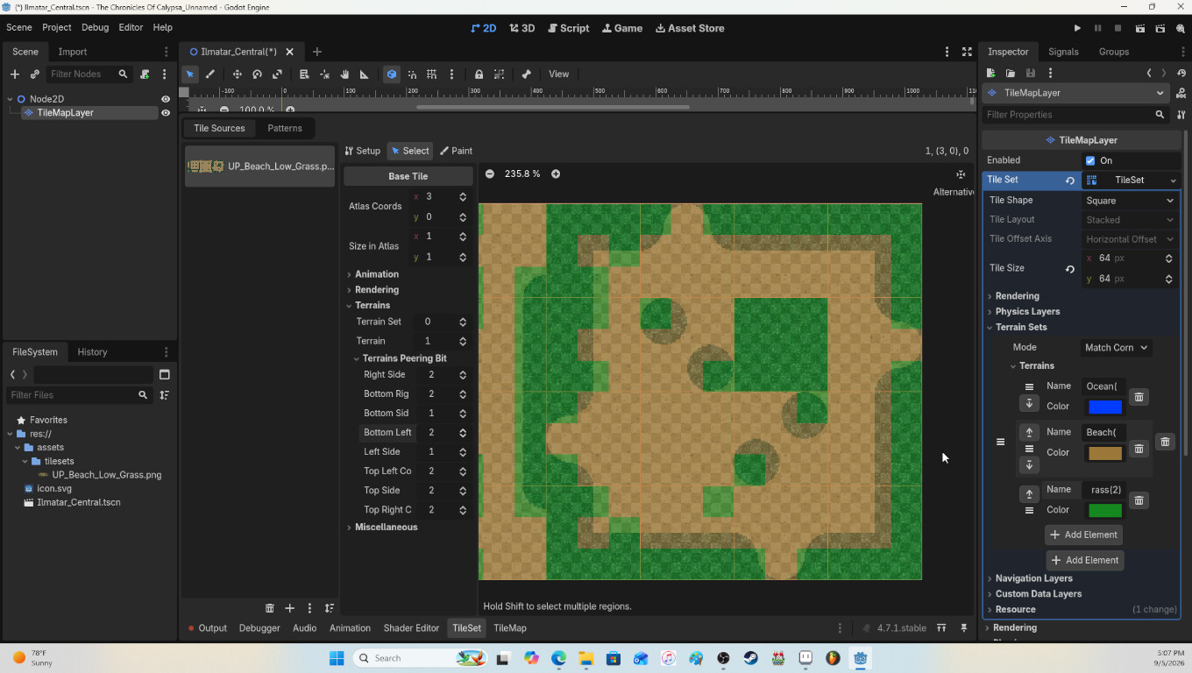This screenshot has width=1192, height=673.
Task: Toggle Node2D visibility eye icon
Action: coord(166,99)
